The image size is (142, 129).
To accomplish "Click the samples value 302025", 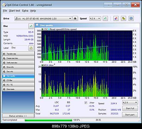I will click(x=114, y=114).
